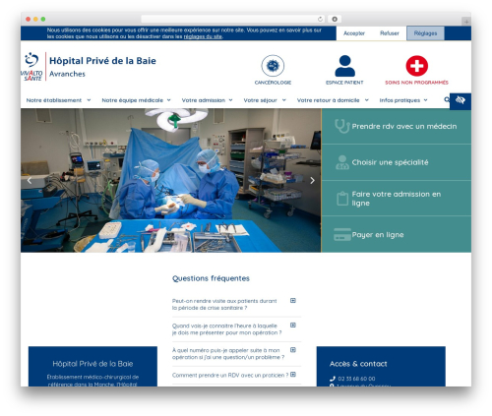
Task: Click the credit card icon for Payer en ligne
Action: tap(342, 234)
